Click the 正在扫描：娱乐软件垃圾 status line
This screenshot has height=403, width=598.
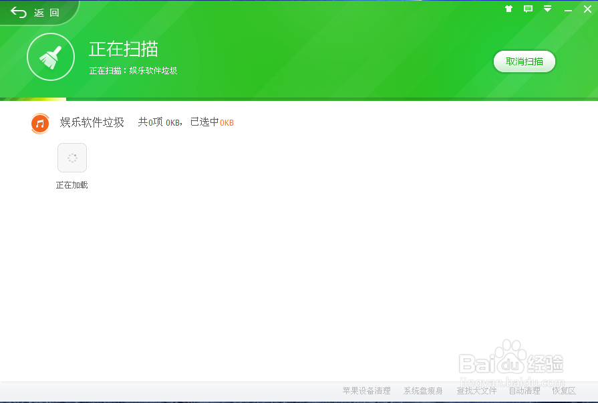tap(133, 71)
